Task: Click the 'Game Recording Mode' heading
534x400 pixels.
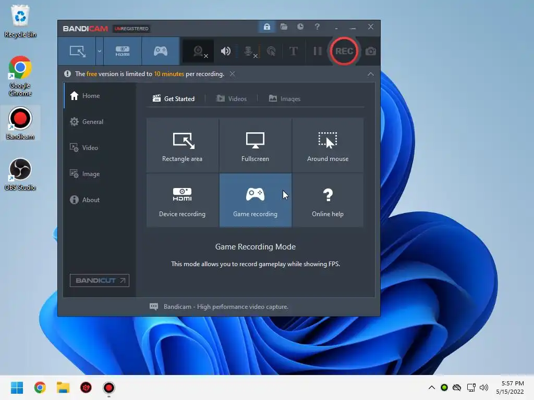Action: coord(256,246)
